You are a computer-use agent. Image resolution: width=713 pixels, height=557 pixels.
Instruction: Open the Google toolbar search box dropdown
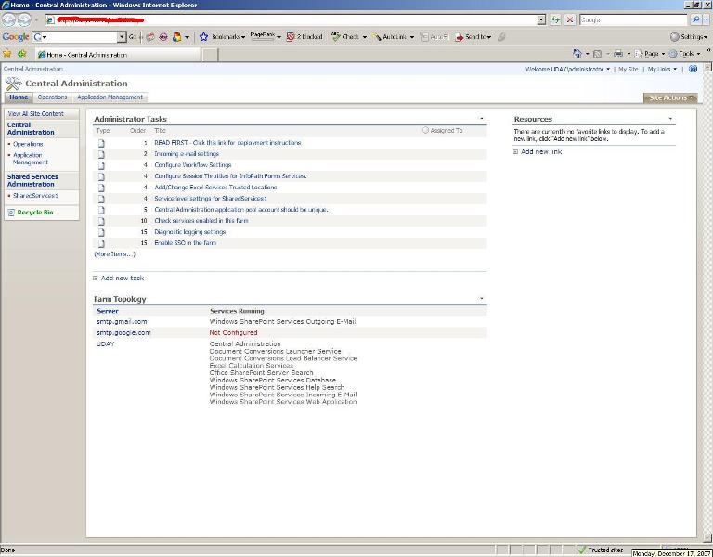coord(122,37)
